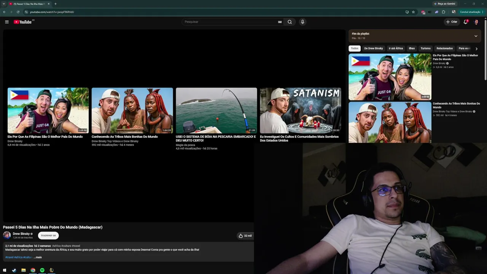Start voice search with microphone icon

click(302, 22)
